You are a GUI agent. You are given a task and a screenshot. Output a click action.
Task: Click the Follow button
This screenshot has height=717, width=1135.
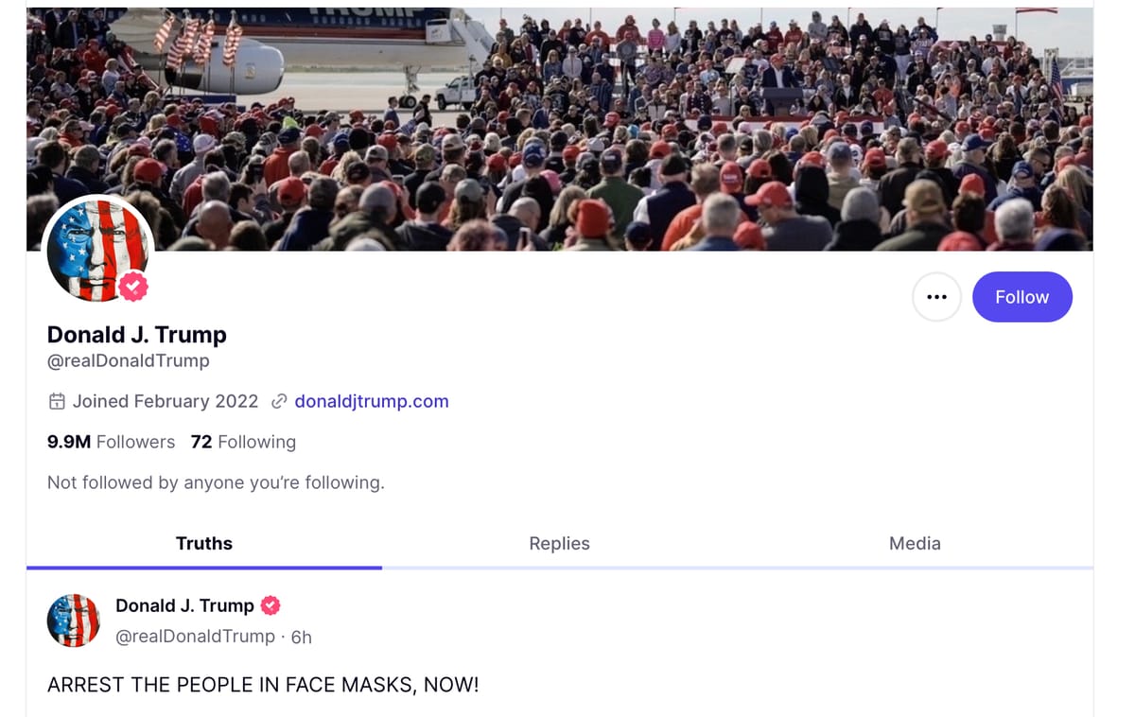pos(1021,297)
